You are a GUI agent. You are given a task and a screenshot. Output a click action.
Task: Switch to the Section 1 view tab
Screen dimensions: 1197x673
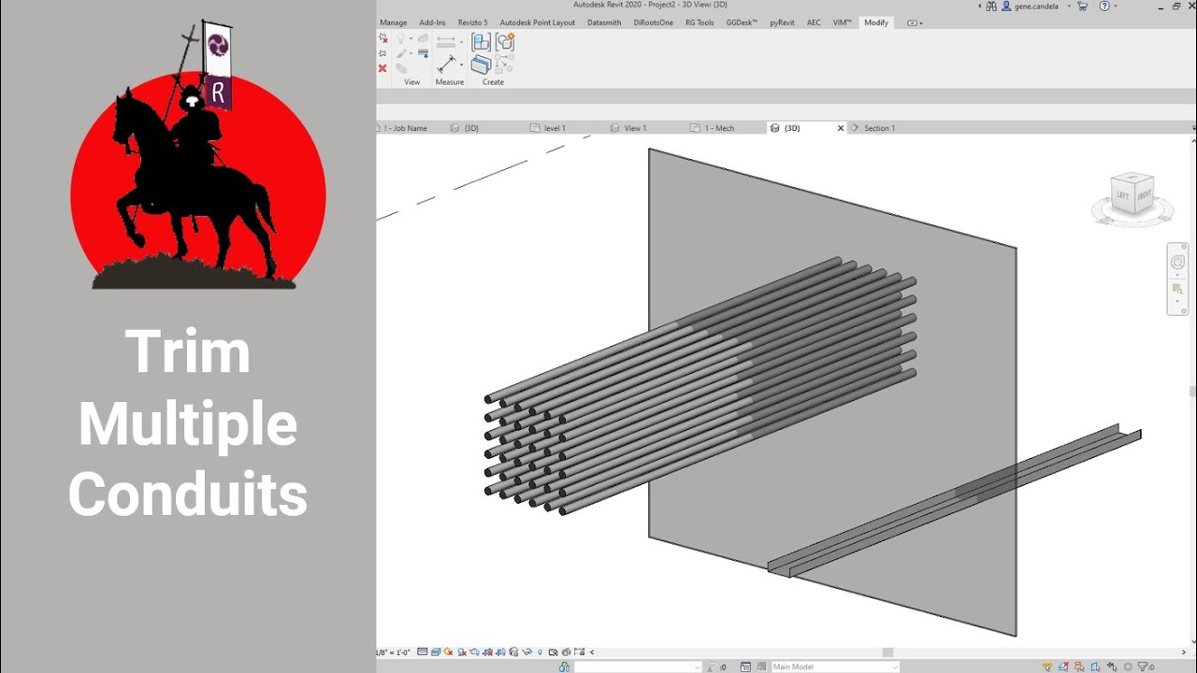coord(879,128)
